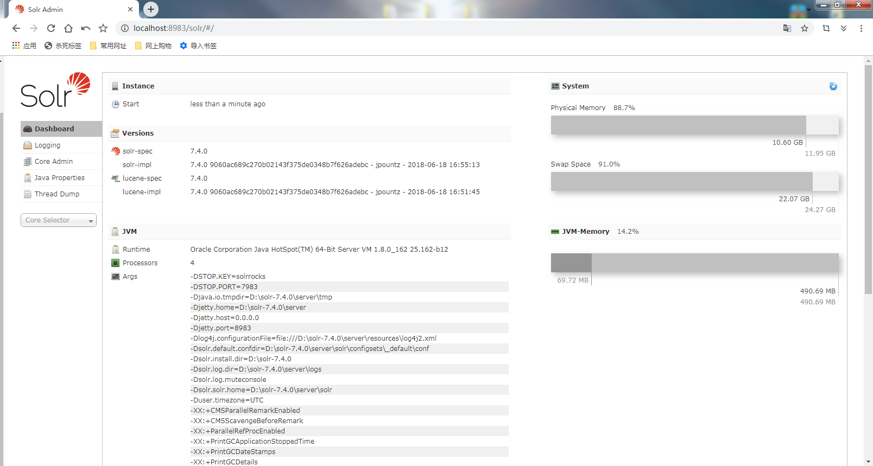Screen dimensions: 873x466
Task: Click the -DSTOP.KEY=solrrocks argument
Action: point(228,277)
